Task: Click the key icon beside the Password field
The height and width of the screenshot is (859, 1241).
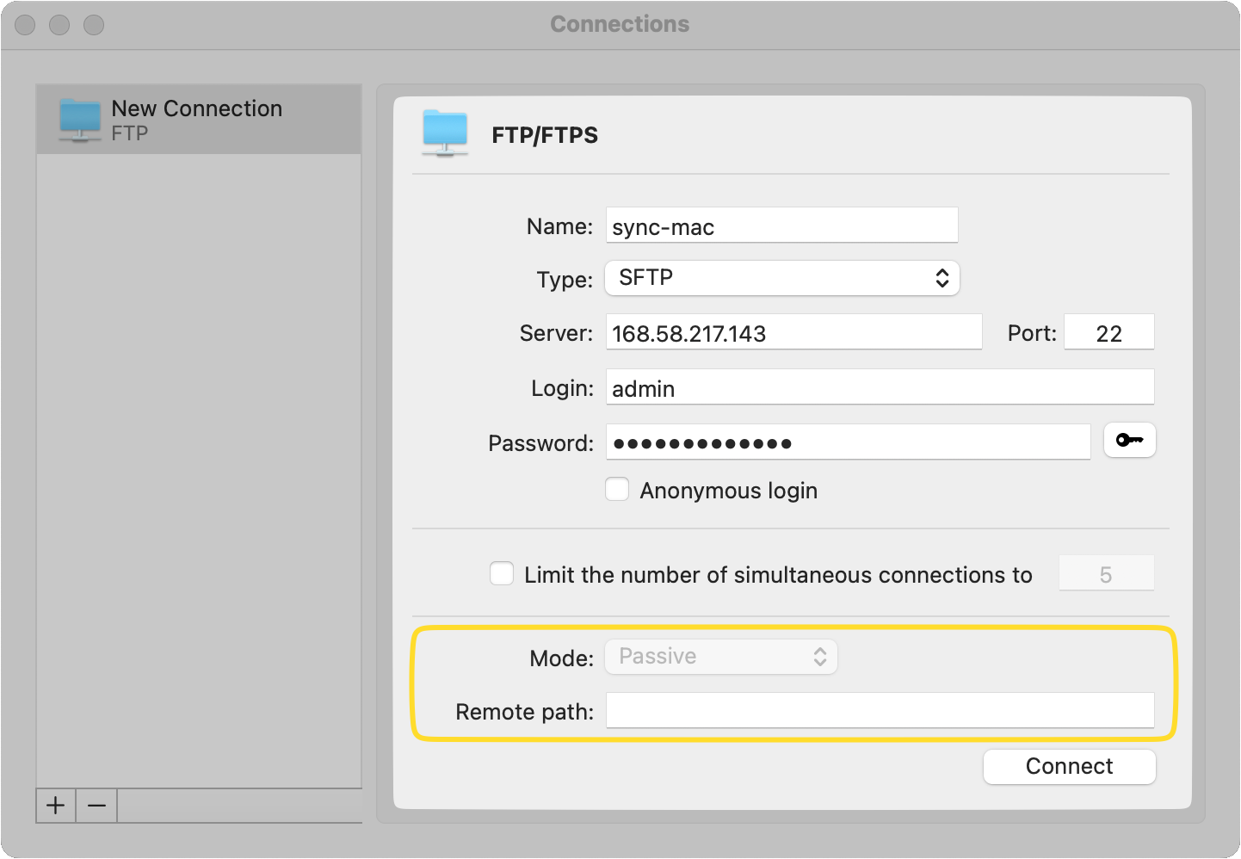Action: pyautogui.click(x=1129, y=440)
